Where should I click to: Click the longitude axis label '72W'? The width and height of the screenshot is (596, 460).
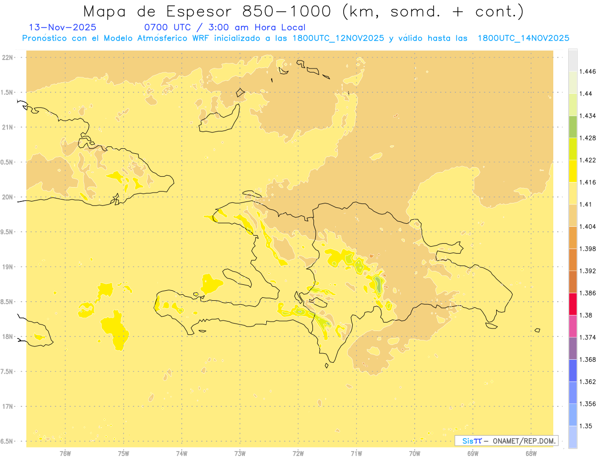tap(298, 453)
